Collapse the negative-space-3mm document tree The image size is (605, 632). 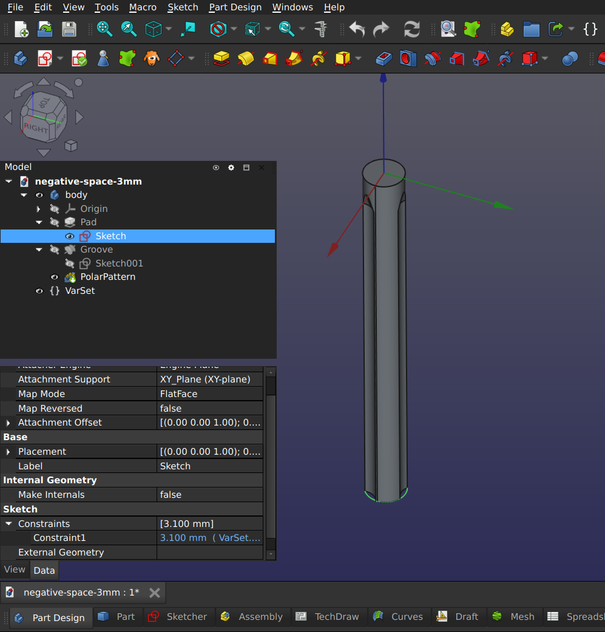[x=8, y=182]
